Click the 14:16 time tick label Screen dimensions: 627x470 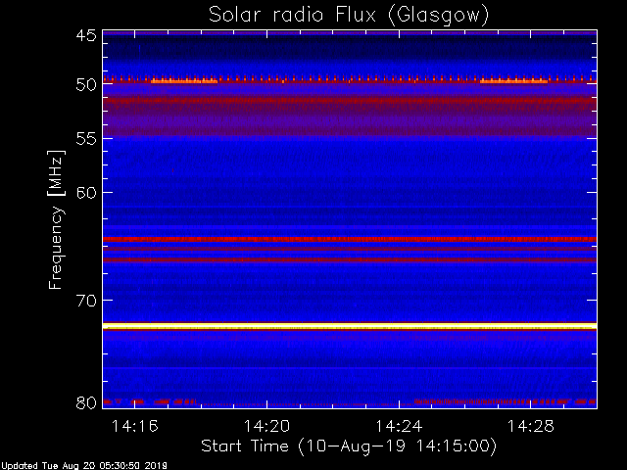pyautogui.click(x=135, y=426)
